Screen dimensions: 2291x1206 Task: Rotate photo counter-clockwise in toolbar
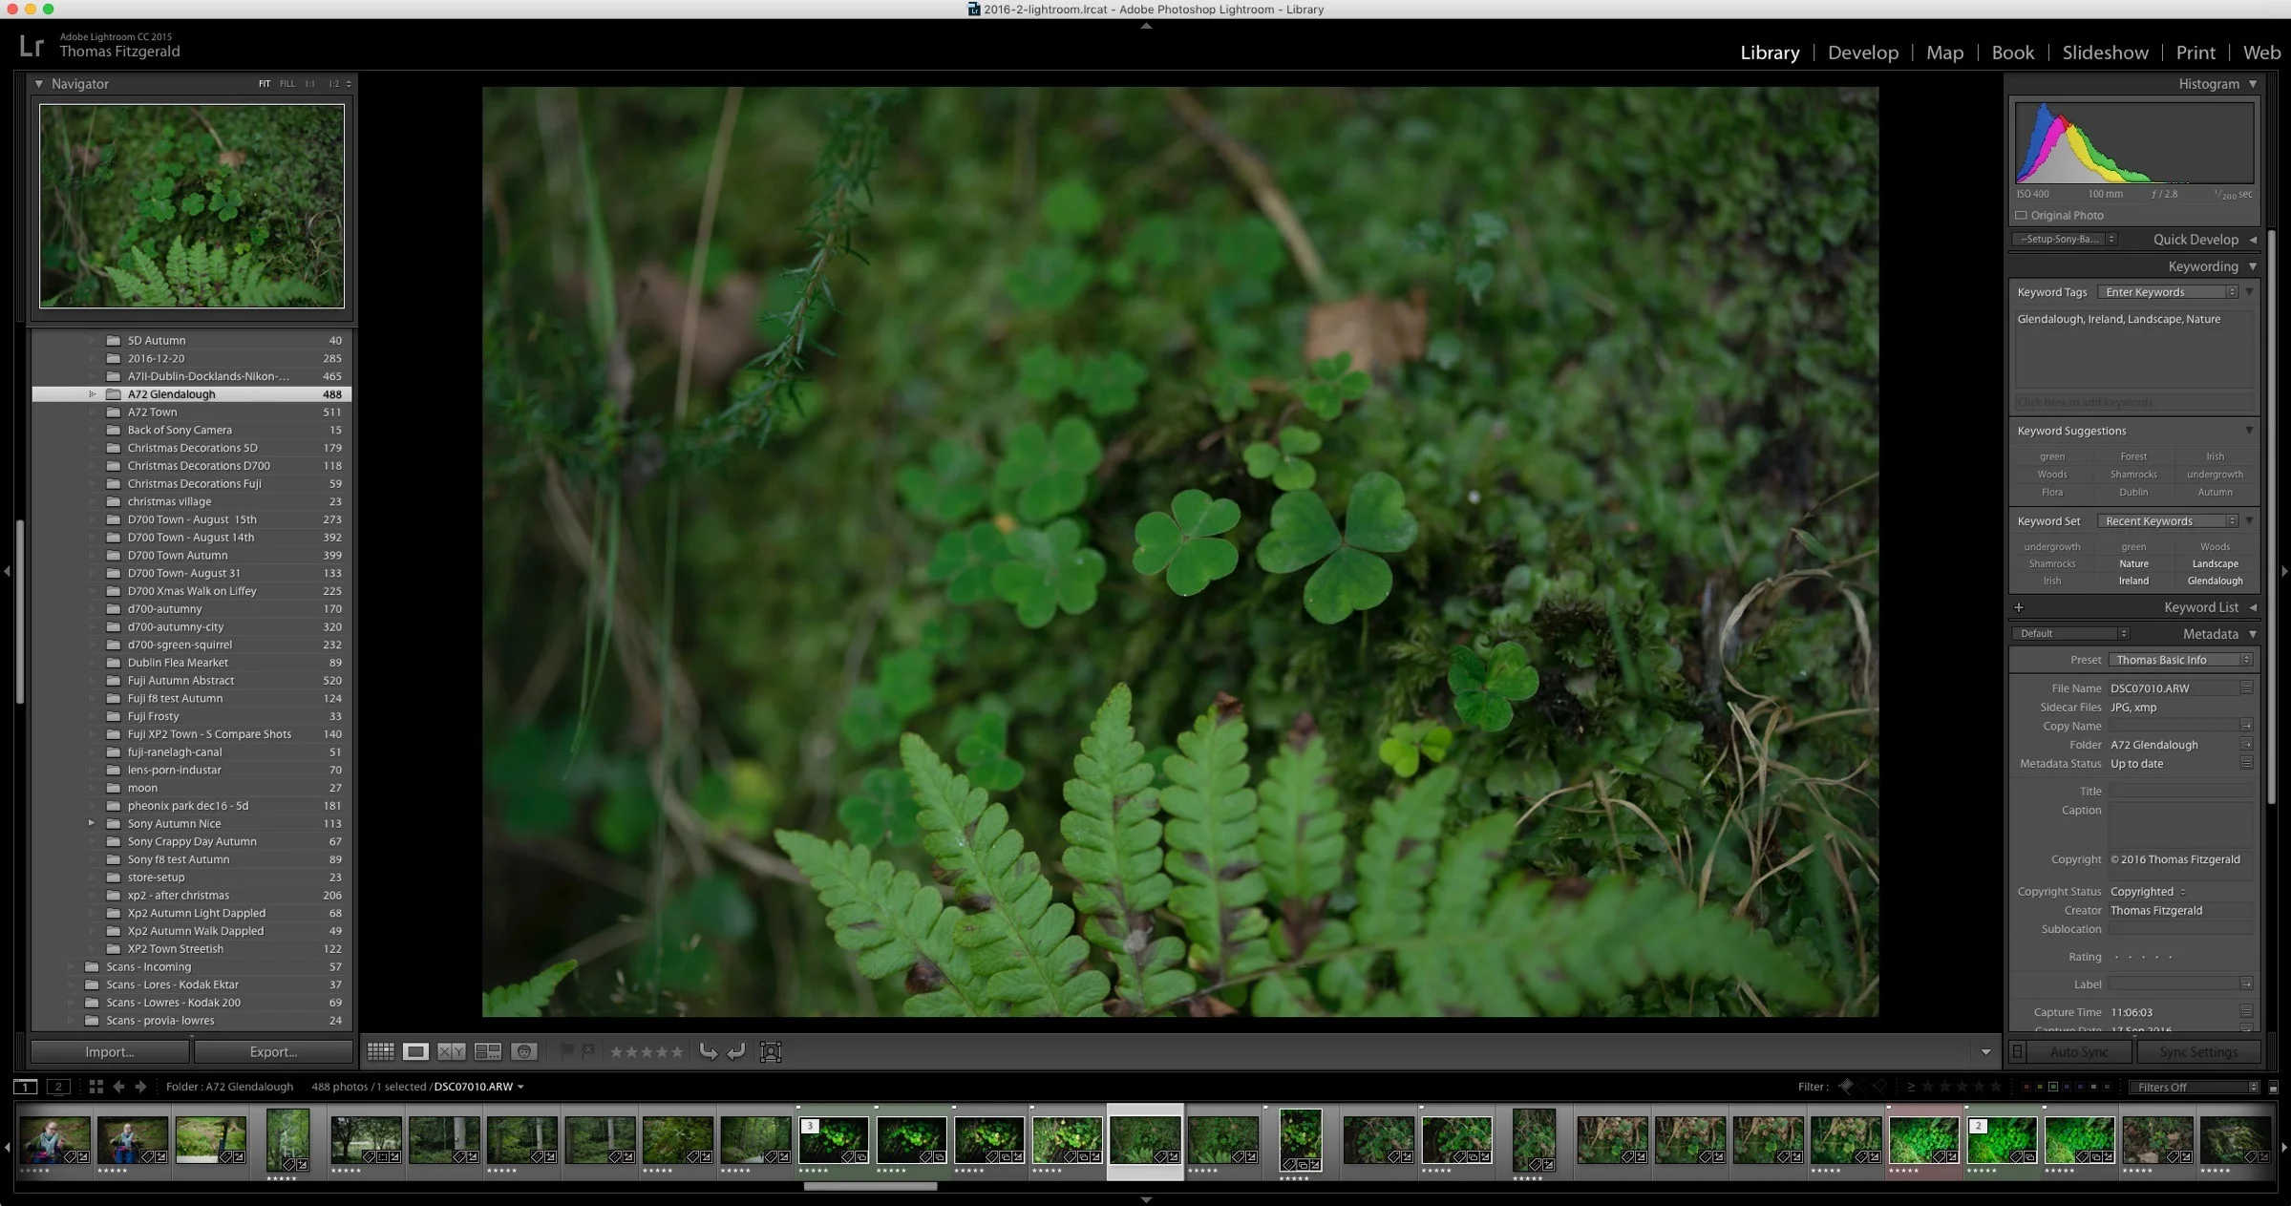point(708,1051)
